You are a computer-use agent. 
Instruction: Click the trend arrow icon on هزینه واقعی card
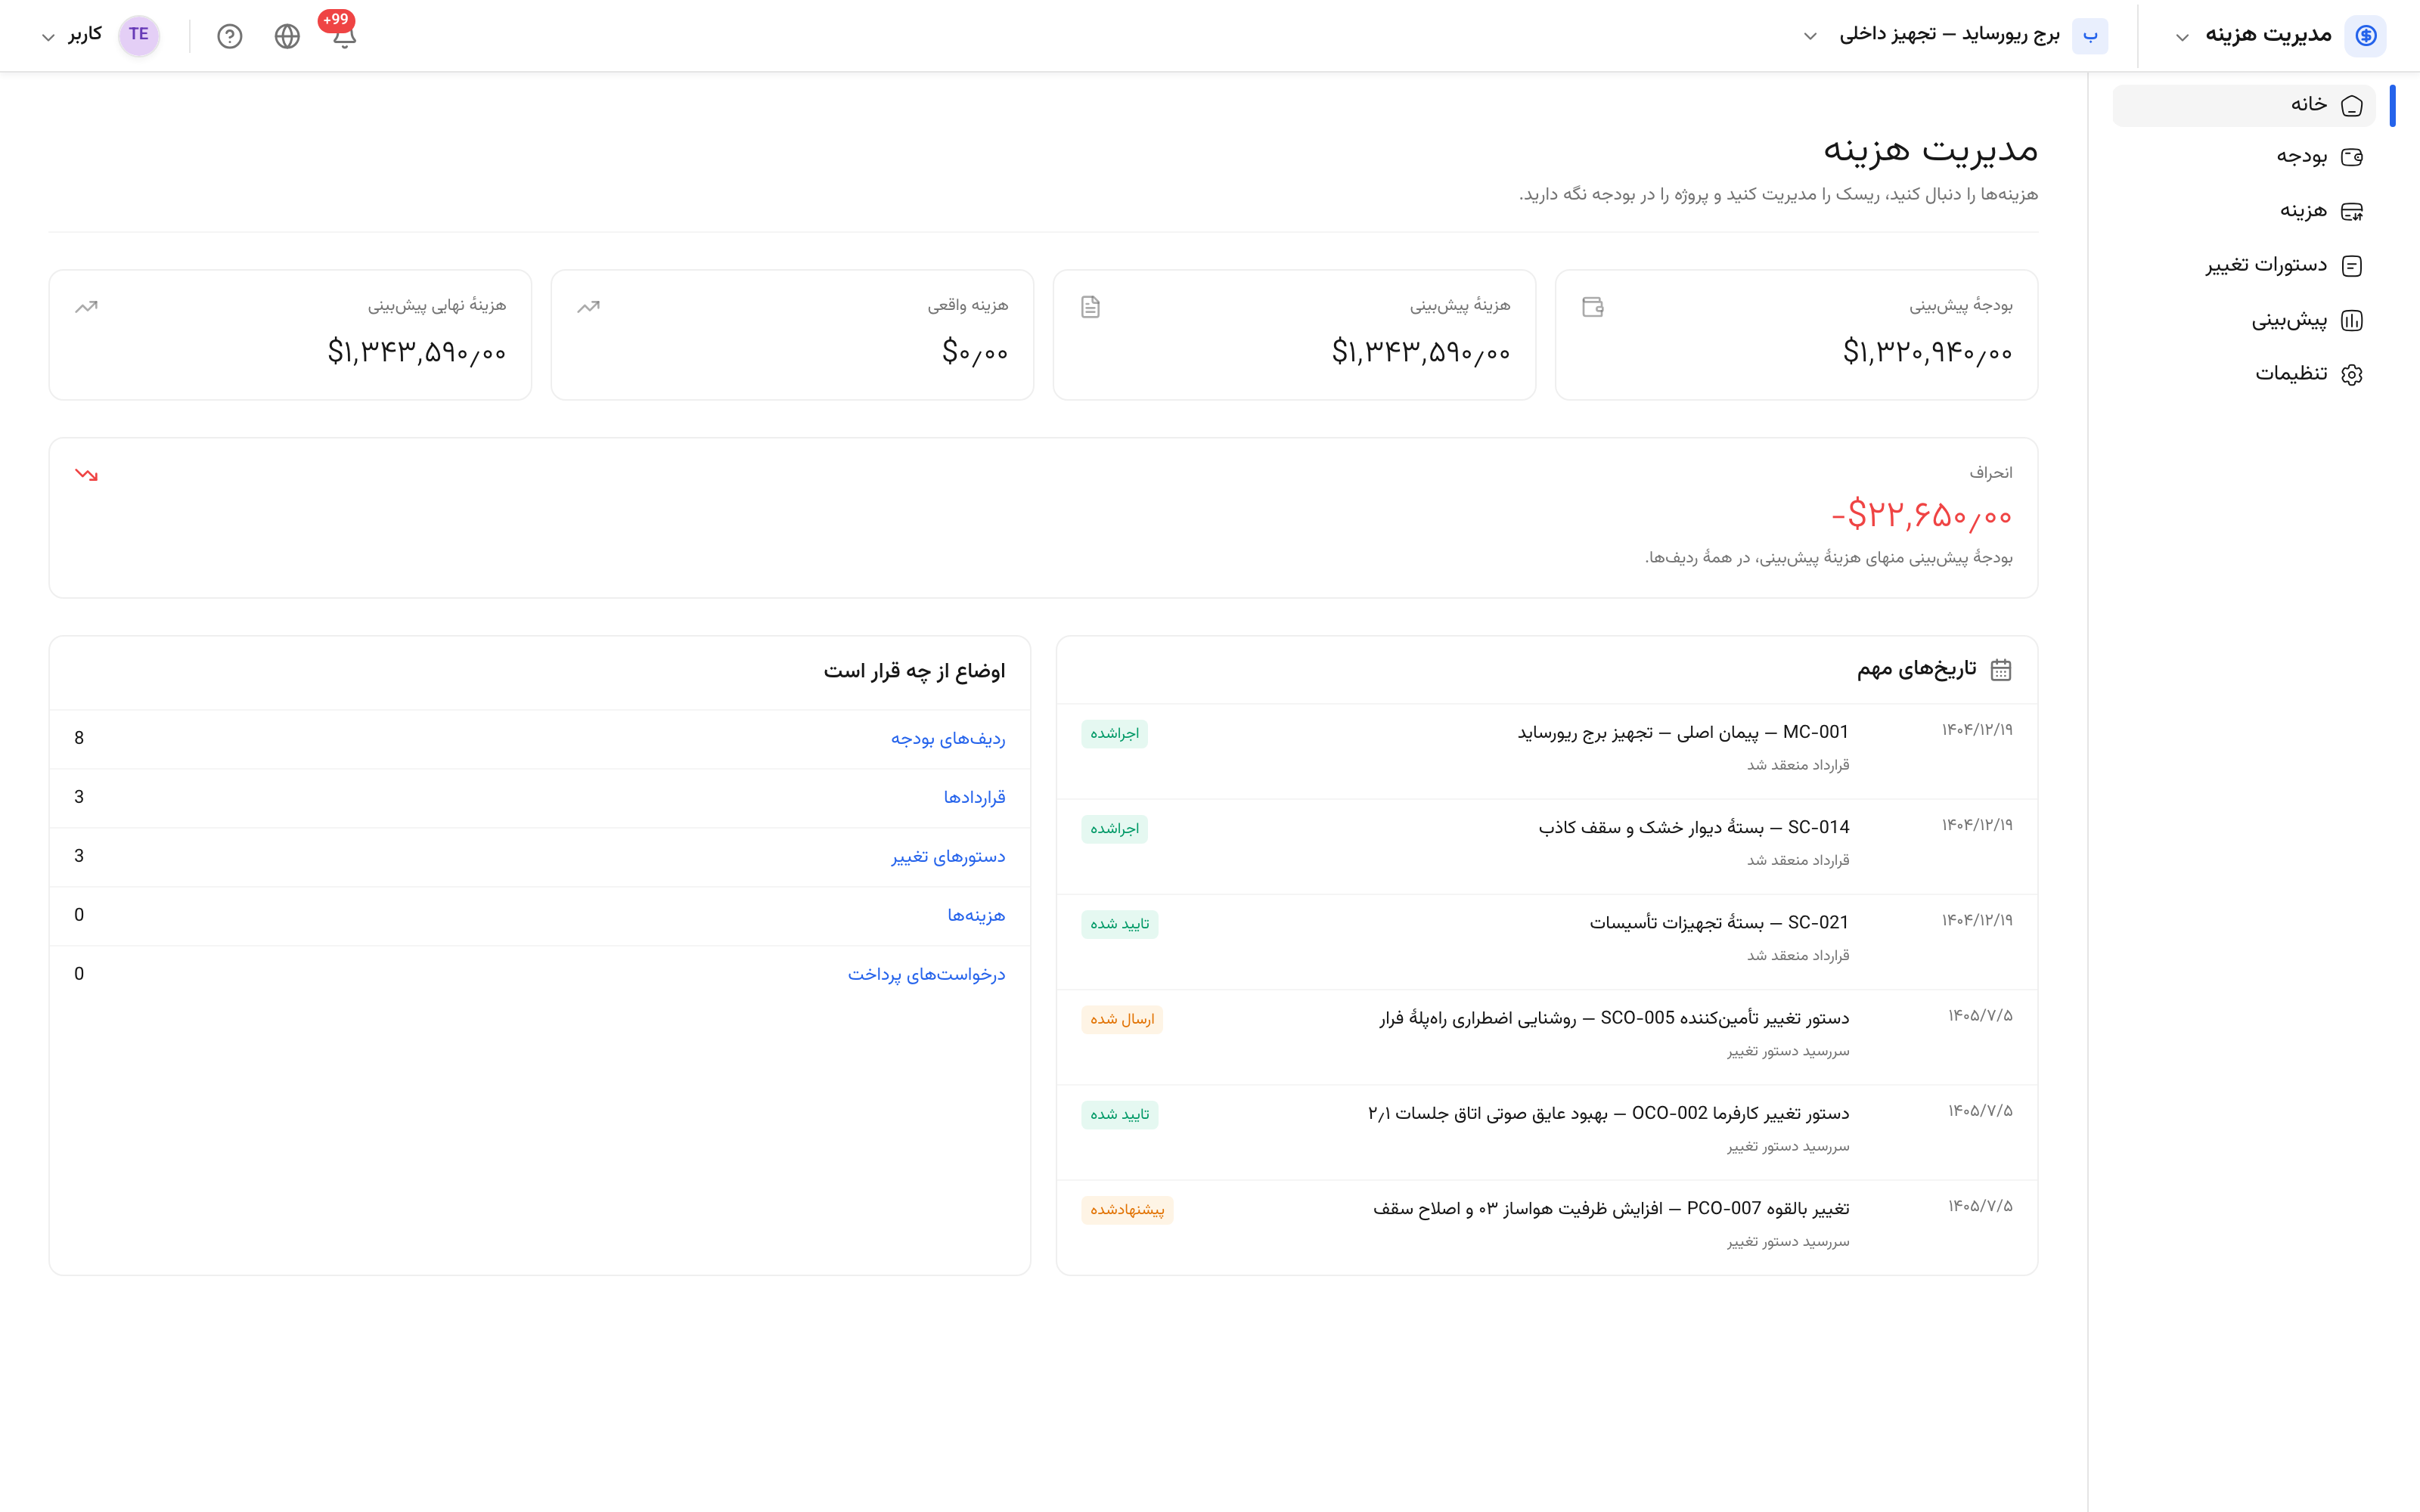tap(589, 307)
